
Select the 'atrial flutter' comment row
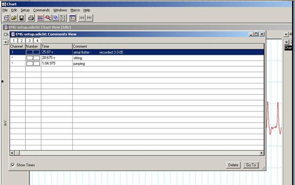[137, 52]
